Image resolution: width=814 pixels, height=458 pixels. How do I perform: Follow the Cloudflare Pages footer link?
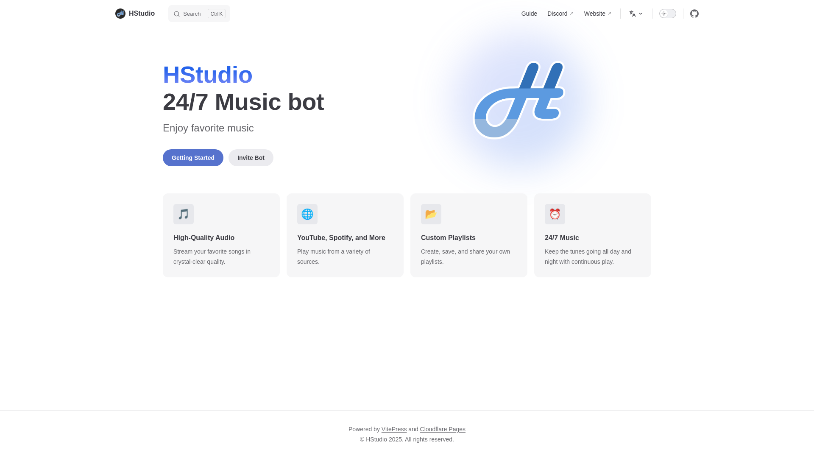tap(443, 429)
